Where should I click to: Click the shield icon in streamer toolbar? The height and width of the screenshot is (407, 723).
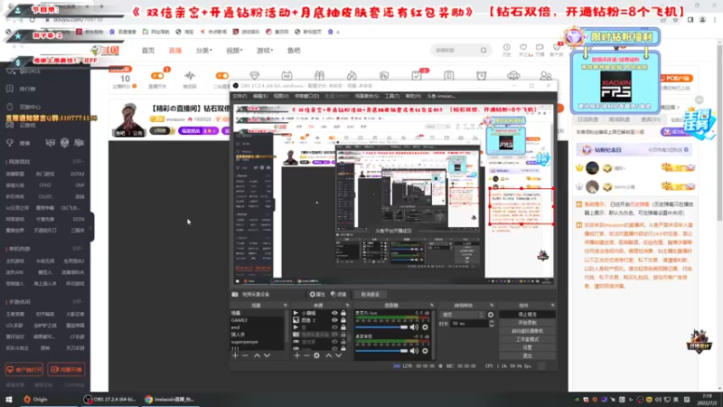click(x=384, y=75)
